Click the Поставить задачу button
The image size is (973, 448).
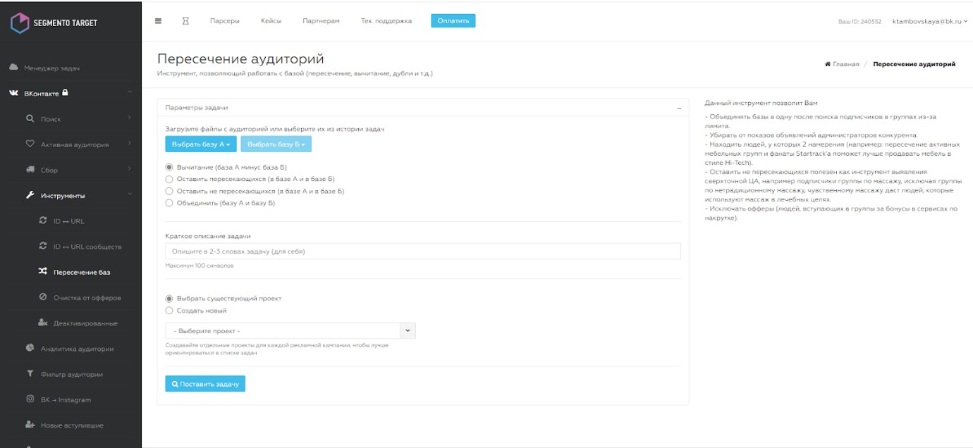205,384
